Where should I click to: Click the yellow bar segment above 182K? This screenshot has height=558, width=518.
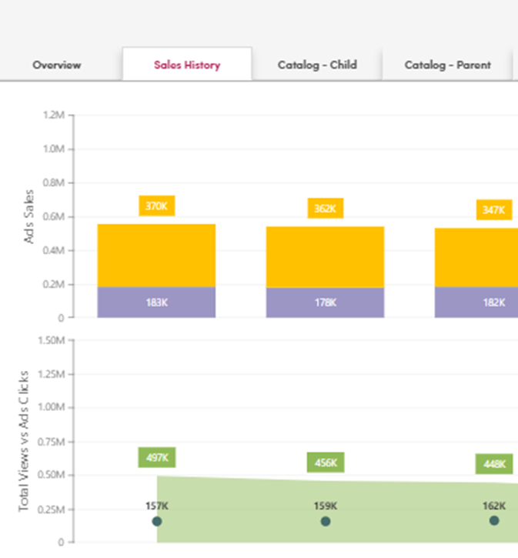477,258
